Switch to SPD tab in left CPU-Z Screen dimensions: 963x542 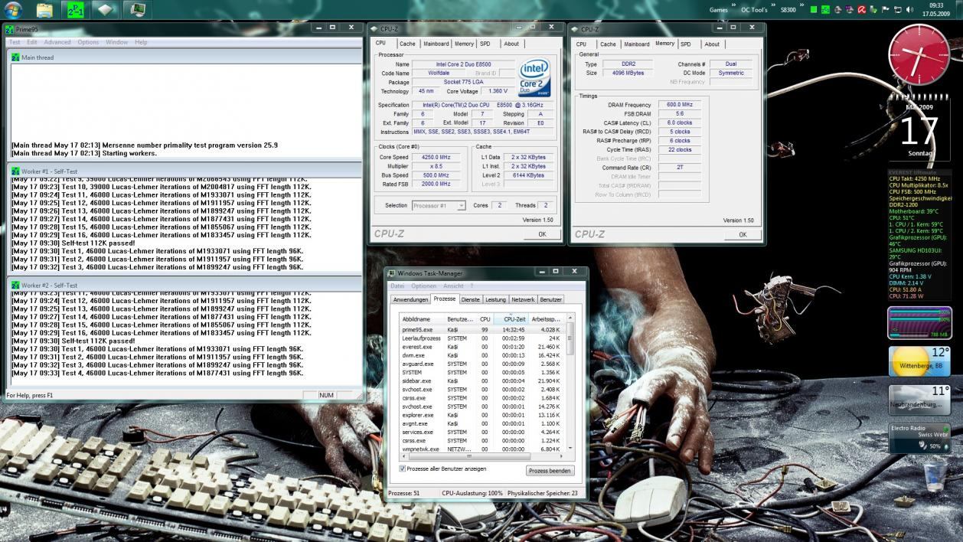pyautogui.click(x=485, y=44)
